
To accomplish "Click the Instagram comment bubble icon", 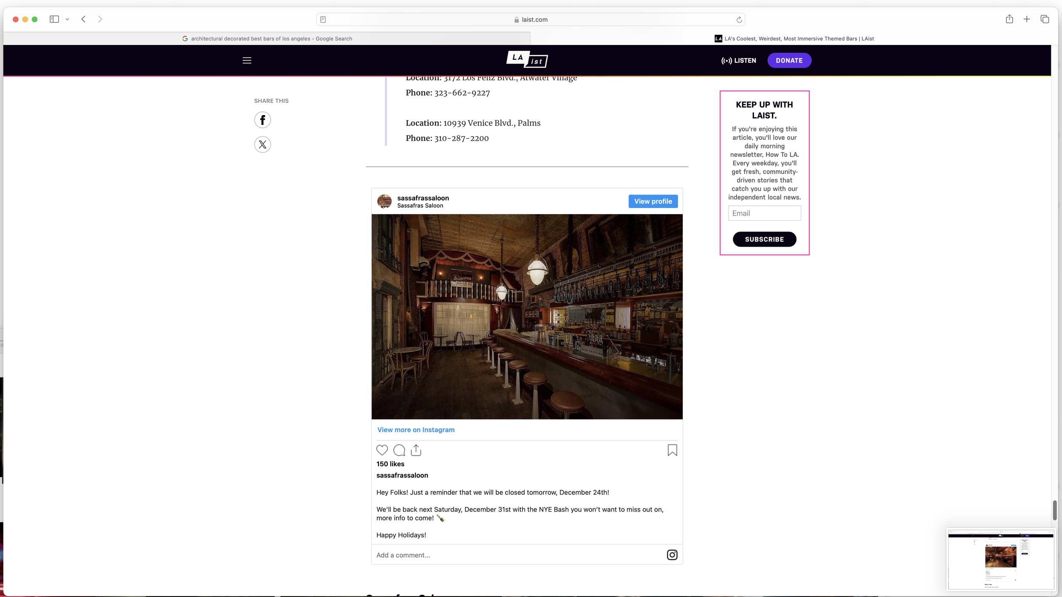I will point(399,450).
